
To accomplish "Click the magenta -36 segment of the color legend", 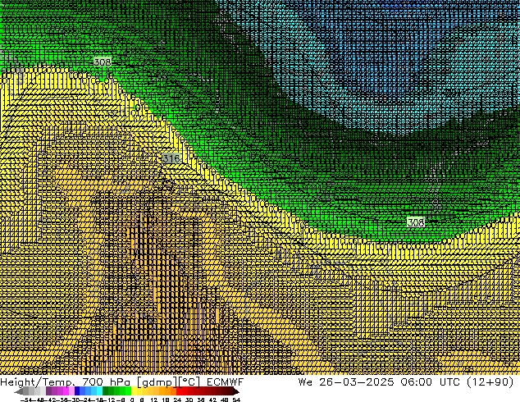I will 66,392.
